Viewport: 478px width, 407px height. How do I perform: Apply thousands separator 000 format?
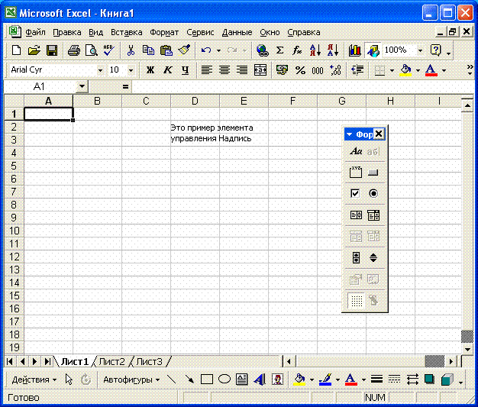click(x=318, y=70)
